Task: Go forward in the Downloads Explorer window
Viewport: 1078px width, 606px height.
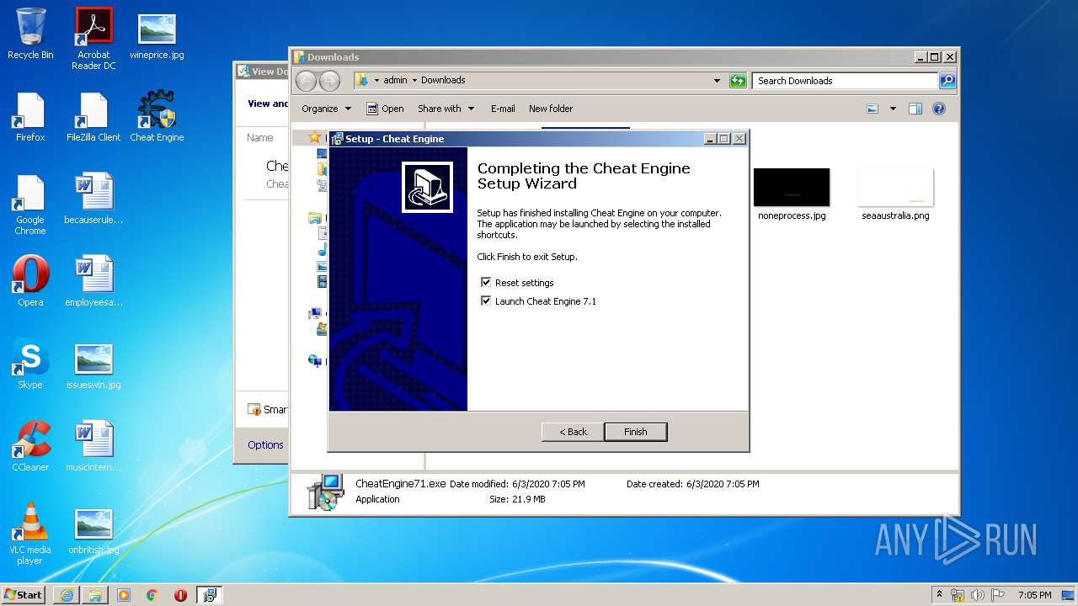Action: pos(329,81)
